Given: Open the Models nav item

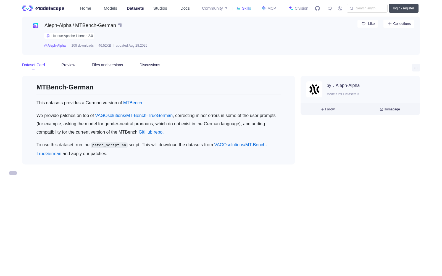Looking at the screenshot, I should click(x=110, y=8).
